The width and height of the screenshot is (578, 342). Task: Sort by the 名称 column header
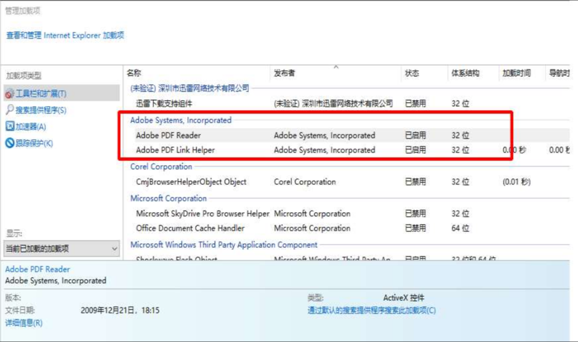tap(134, 73)
